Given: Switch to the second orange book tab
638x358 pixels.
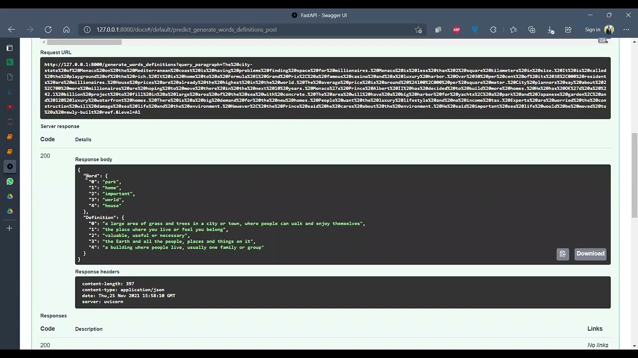Looking at the screenshot, I should tap(9, 152).
